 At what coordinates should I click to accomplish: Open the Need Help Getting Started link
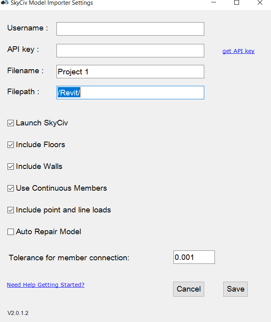tap(46, 285)
